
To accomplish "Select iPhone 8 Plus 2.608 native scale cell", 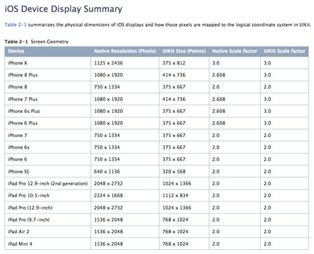I will (x=235, y=75).
